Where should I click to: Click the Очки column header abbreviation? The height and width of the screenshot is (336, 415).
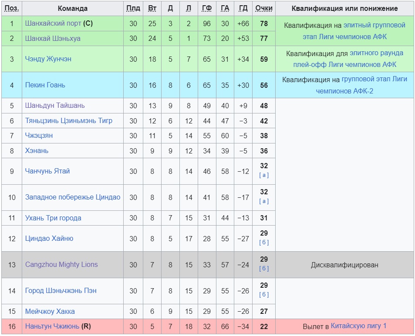[264, 9]
